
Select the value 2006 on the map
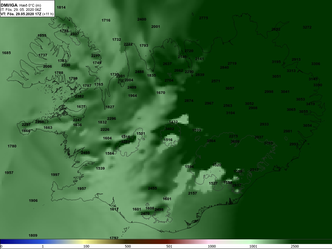(47, 66)
